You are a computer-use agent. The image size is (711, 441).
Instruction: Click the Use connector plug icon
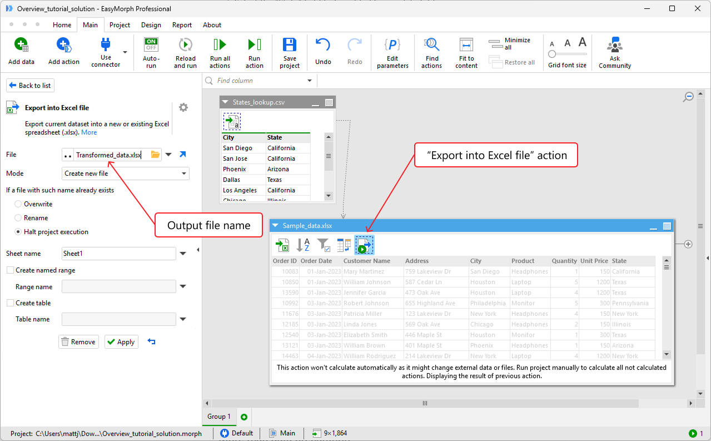106,44
